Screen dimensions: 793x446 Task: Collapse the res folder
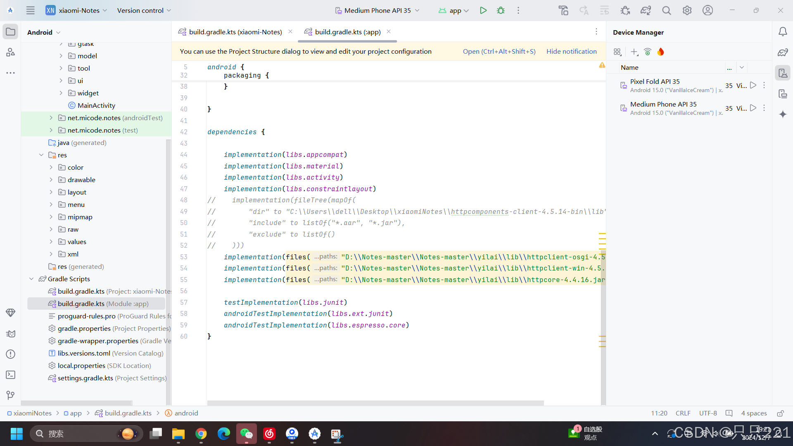tap(41, 155)
